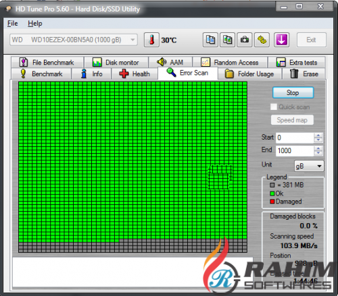Click the gray 381 MB legend swatch

272,185
